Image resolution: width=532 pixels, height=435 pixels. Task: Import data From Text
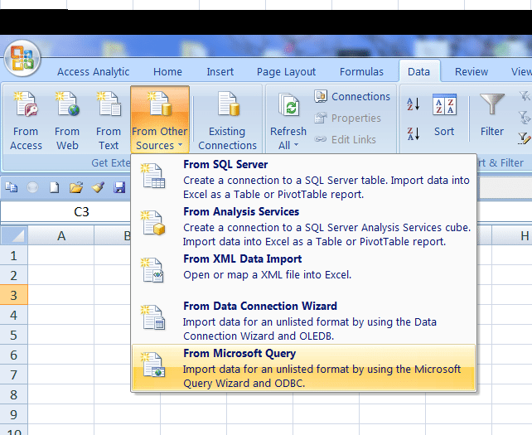tap(109, 120)
